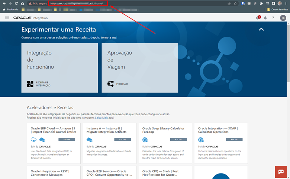Image resolution: width=290 pixels, height=179 pixels.
Task: Reload the page
Action: click(x=16, y=3)
